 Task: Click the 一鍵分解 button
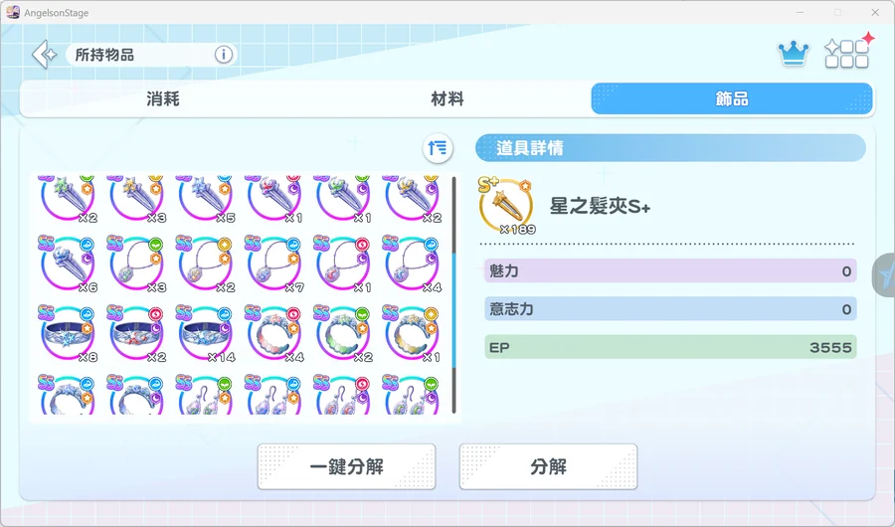[x=346, y=466]
